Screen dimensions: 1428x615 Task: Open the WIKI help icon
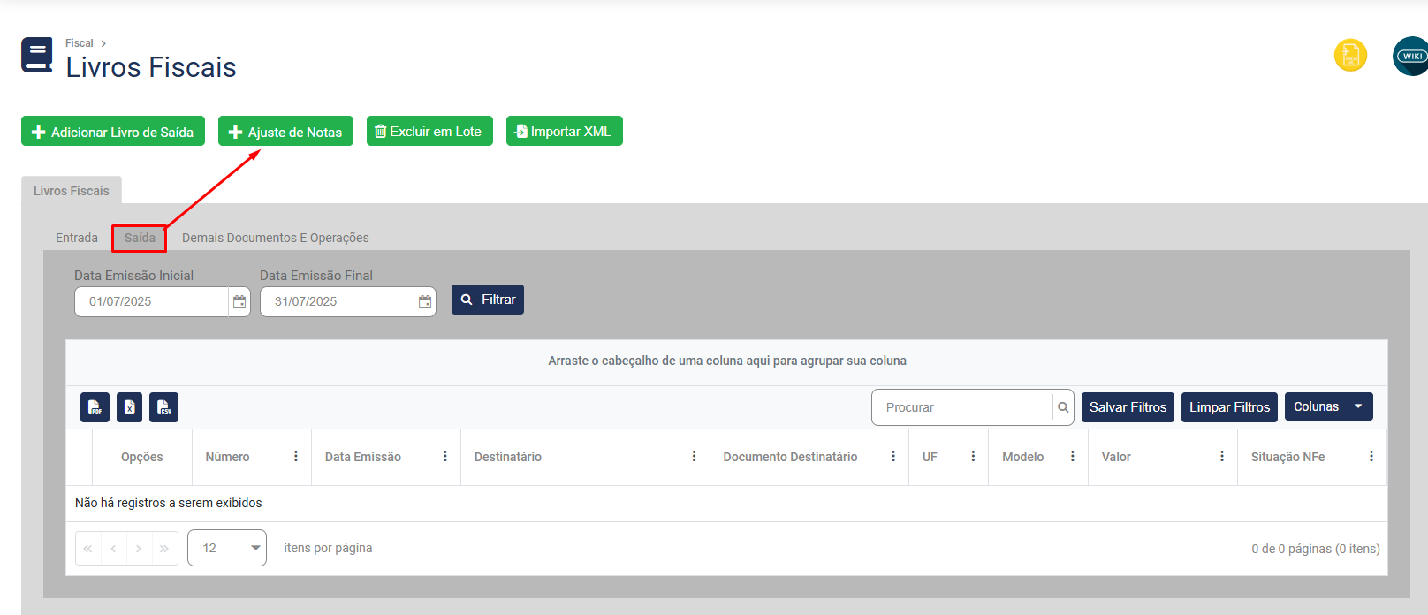click(x=1410, y=56)
